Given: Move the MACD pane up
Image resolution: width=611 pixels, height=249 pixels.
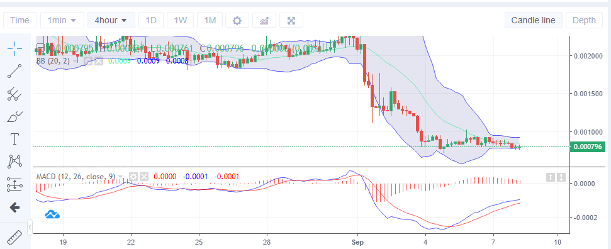Looking at the screenshot, I should point(550,177).
